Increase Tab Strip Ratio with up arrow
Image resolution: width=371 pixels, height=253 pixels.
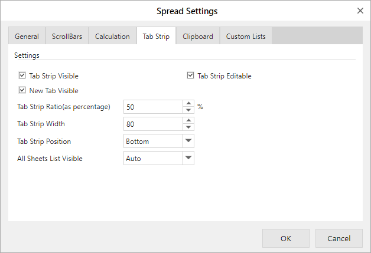tap(188, 103)
